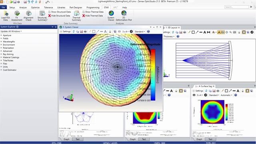Click the Print icon in quick access toolbar
This screenshot has height=144, width=256.
click(19, 2)
